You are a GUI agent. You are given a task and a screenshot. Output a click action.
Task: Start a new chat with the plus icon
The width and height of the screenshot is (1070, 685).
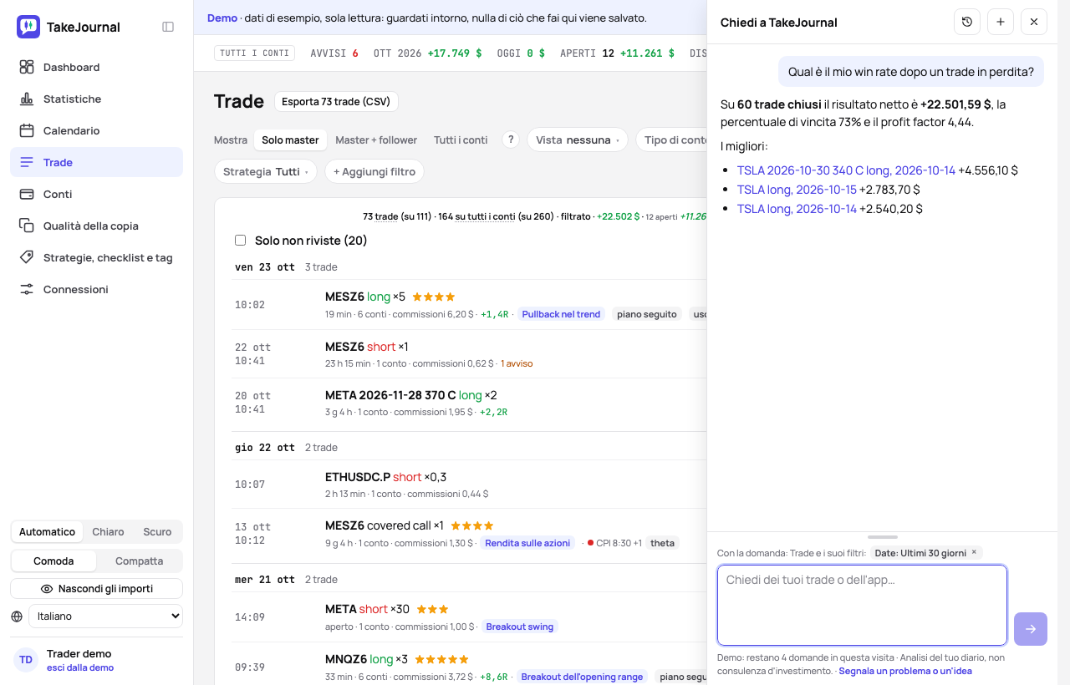(x=1001, y=22)
